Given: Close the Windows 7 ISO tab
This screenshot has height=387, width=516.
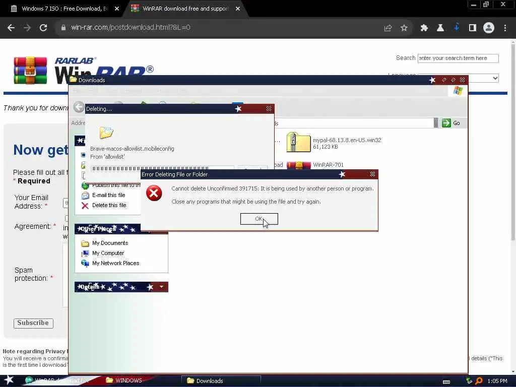Looking at the screenshot, I should tap(117, 9).
